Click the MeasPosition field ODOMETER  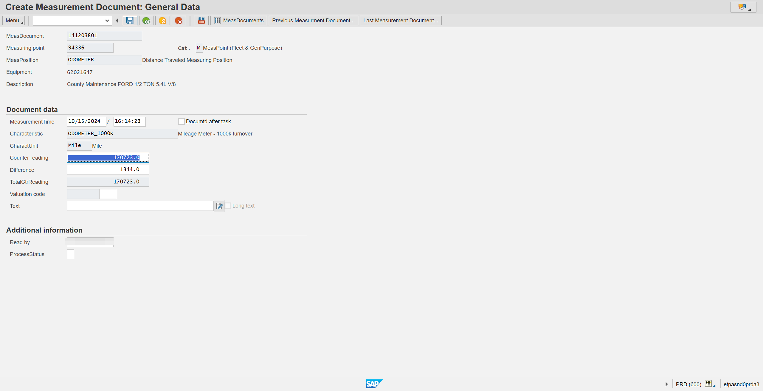point(105,60)
